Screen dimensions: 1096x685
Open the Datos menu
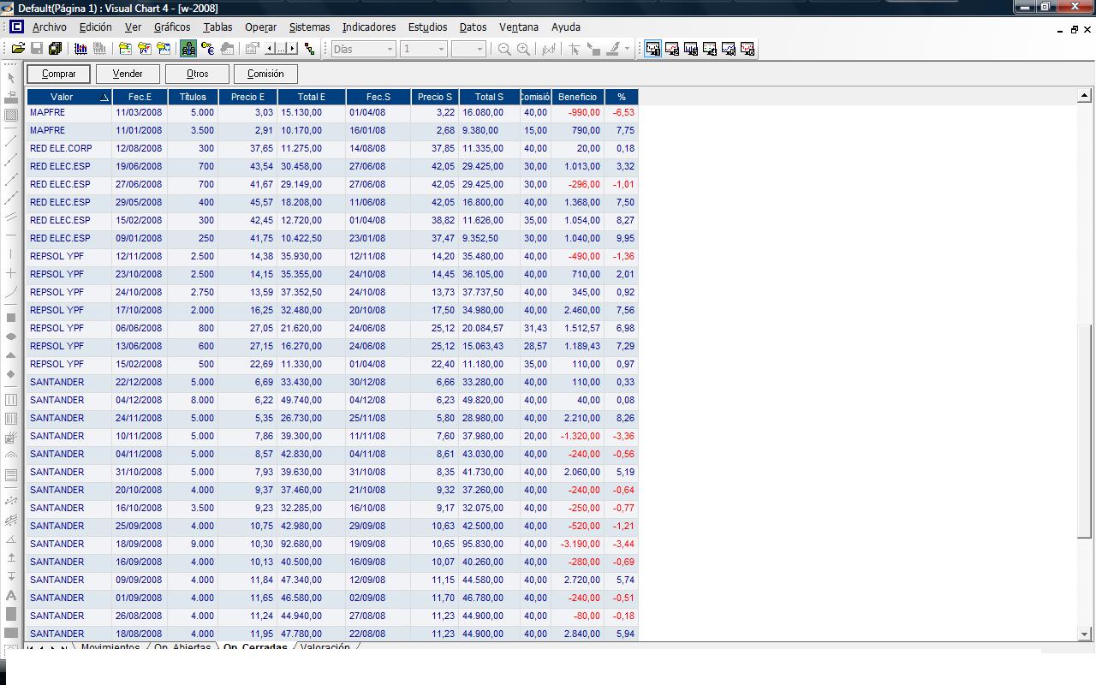473,27
